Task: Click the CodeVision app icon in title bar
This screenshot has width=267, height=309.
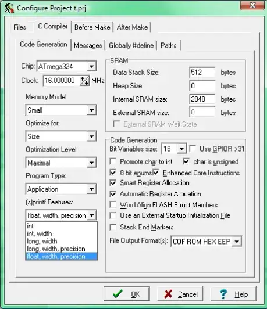Action: pos(9,8)
